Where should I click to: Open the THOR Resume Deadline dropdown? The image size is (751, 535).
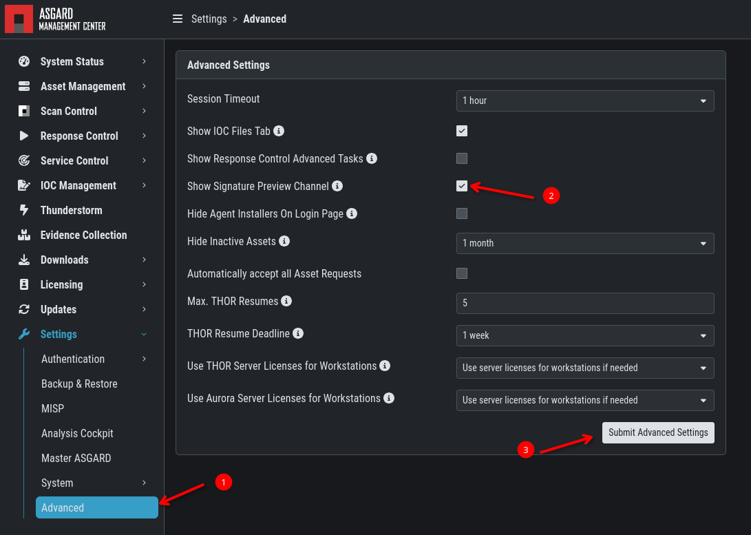pyautogui.click(x=585, y=336)
